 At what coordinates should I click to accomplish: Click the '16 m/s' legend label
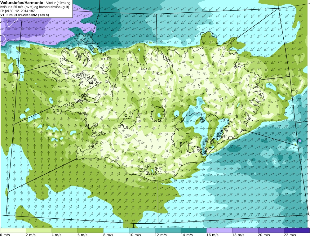click(x=212, y=235)
